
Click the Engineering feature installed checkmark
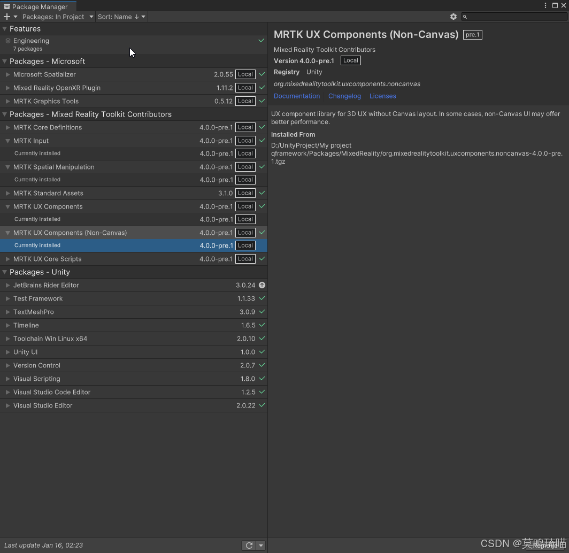tap(262, 40)
